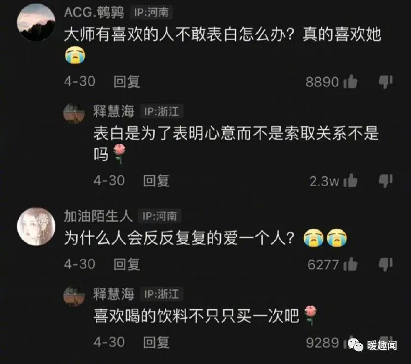Reply to ACG.鹌鹑's comment
411x364 pixels.
[x=127, y=82]
